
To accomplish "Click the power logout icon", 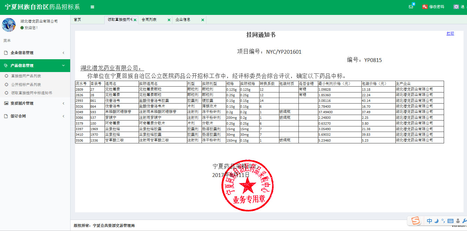I will (456, 7).
